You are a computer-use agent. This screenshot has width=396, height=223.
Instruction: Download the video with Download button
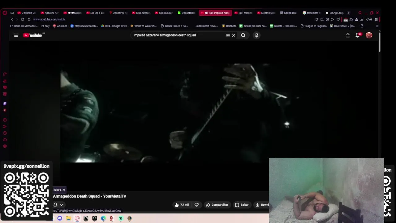(262, 205)
